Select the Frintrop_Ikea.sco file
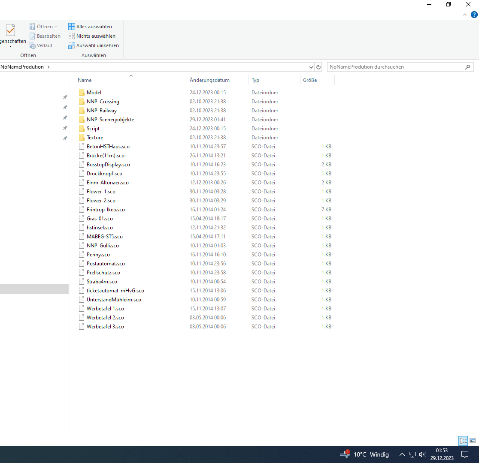The height and width of the screenshot is (463, 479). [106, 210]
